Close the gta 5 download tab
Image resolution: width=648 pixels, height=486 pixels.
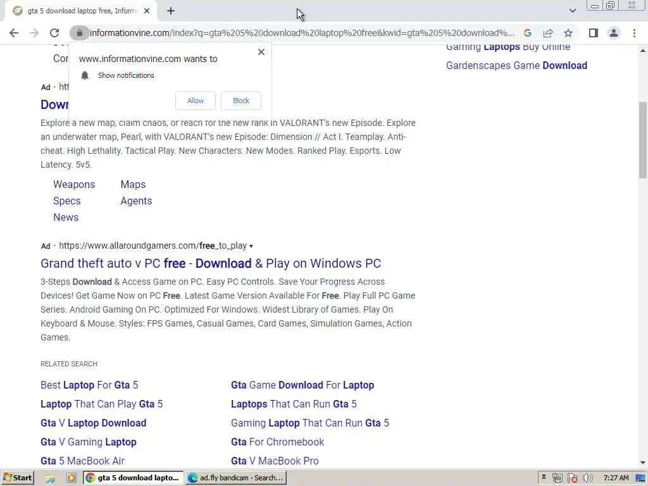[x=147, y=11]
